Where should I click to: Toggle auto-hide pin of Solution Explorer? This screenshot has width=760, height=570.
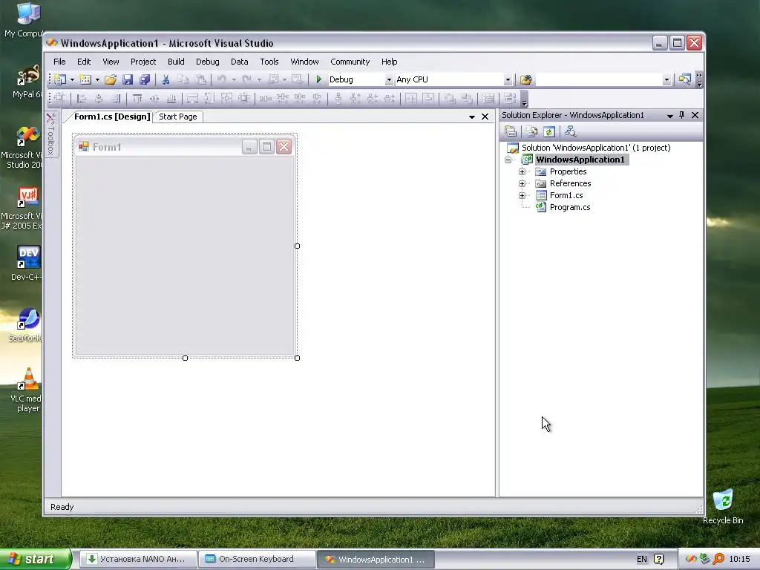click(682, 115)
